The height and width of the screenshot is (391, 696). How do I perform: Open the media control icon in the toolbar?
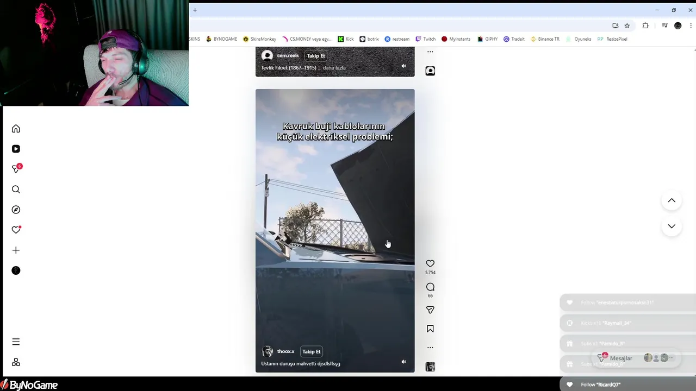click(x=664, y=26)
